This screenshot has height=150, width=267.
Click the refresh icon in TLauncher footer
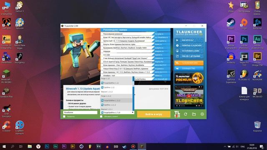tap(185, 114)
